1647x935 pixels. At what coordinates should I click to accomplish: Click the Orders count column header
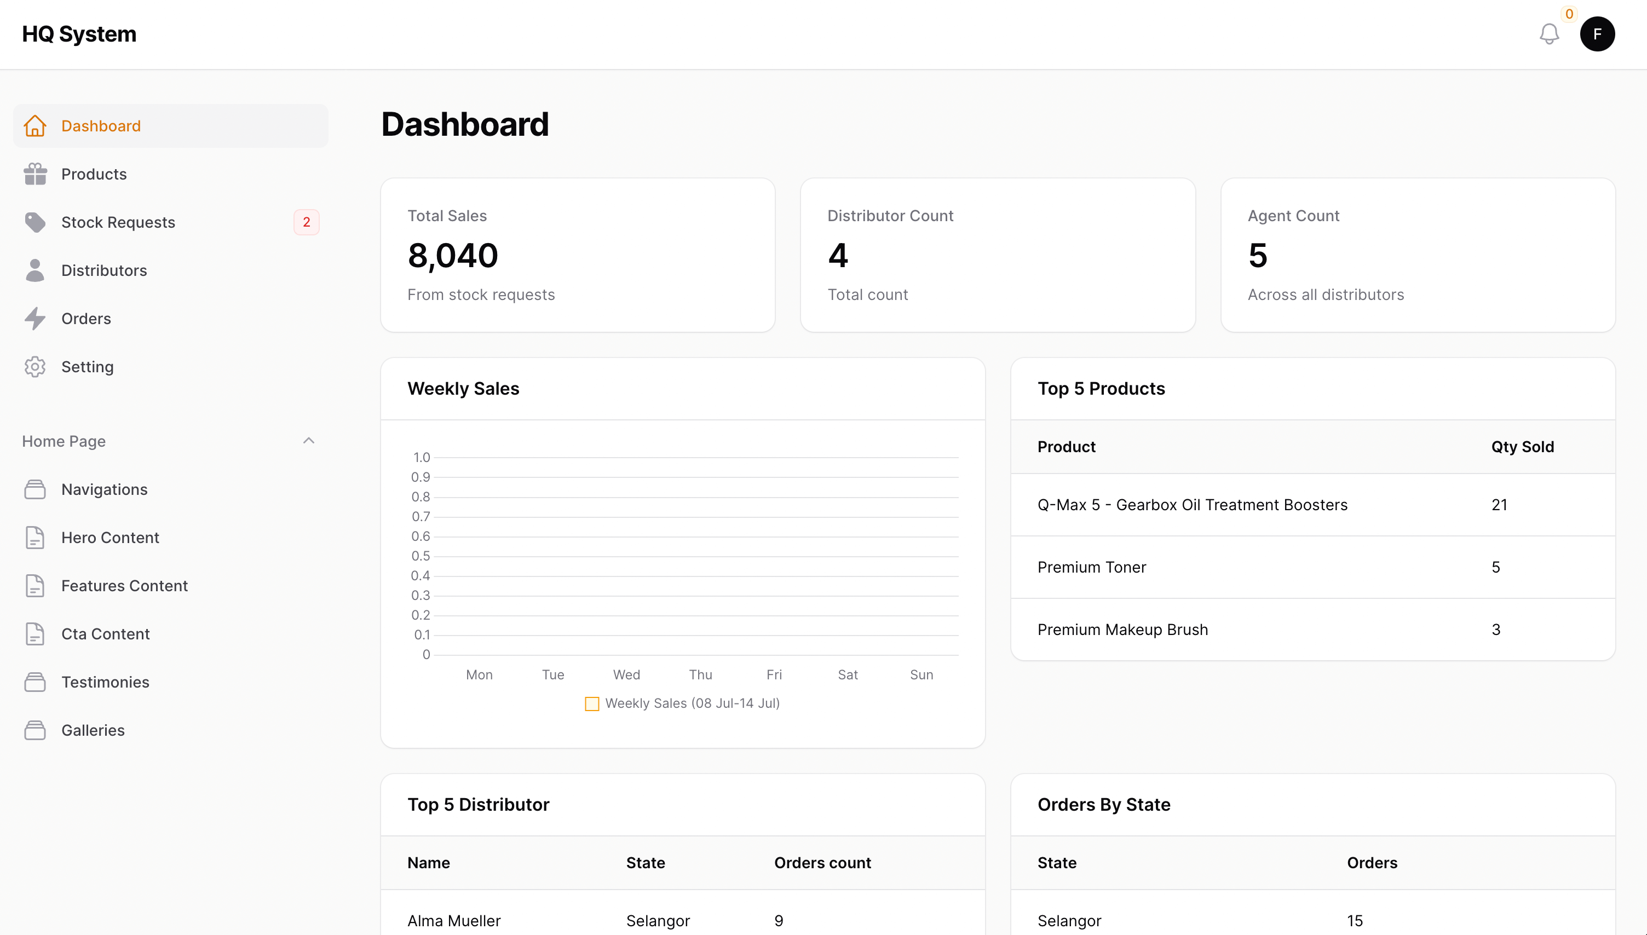tap(822, 863)
